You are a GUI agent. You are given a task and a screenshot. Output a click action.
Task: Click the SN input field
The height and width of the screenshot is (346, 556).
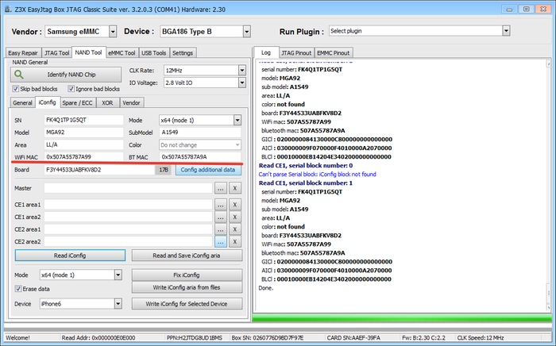(x=83, y=120)
